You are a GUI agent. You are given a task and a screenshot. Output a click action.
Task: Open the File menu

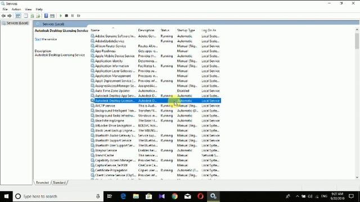point(5,10)
